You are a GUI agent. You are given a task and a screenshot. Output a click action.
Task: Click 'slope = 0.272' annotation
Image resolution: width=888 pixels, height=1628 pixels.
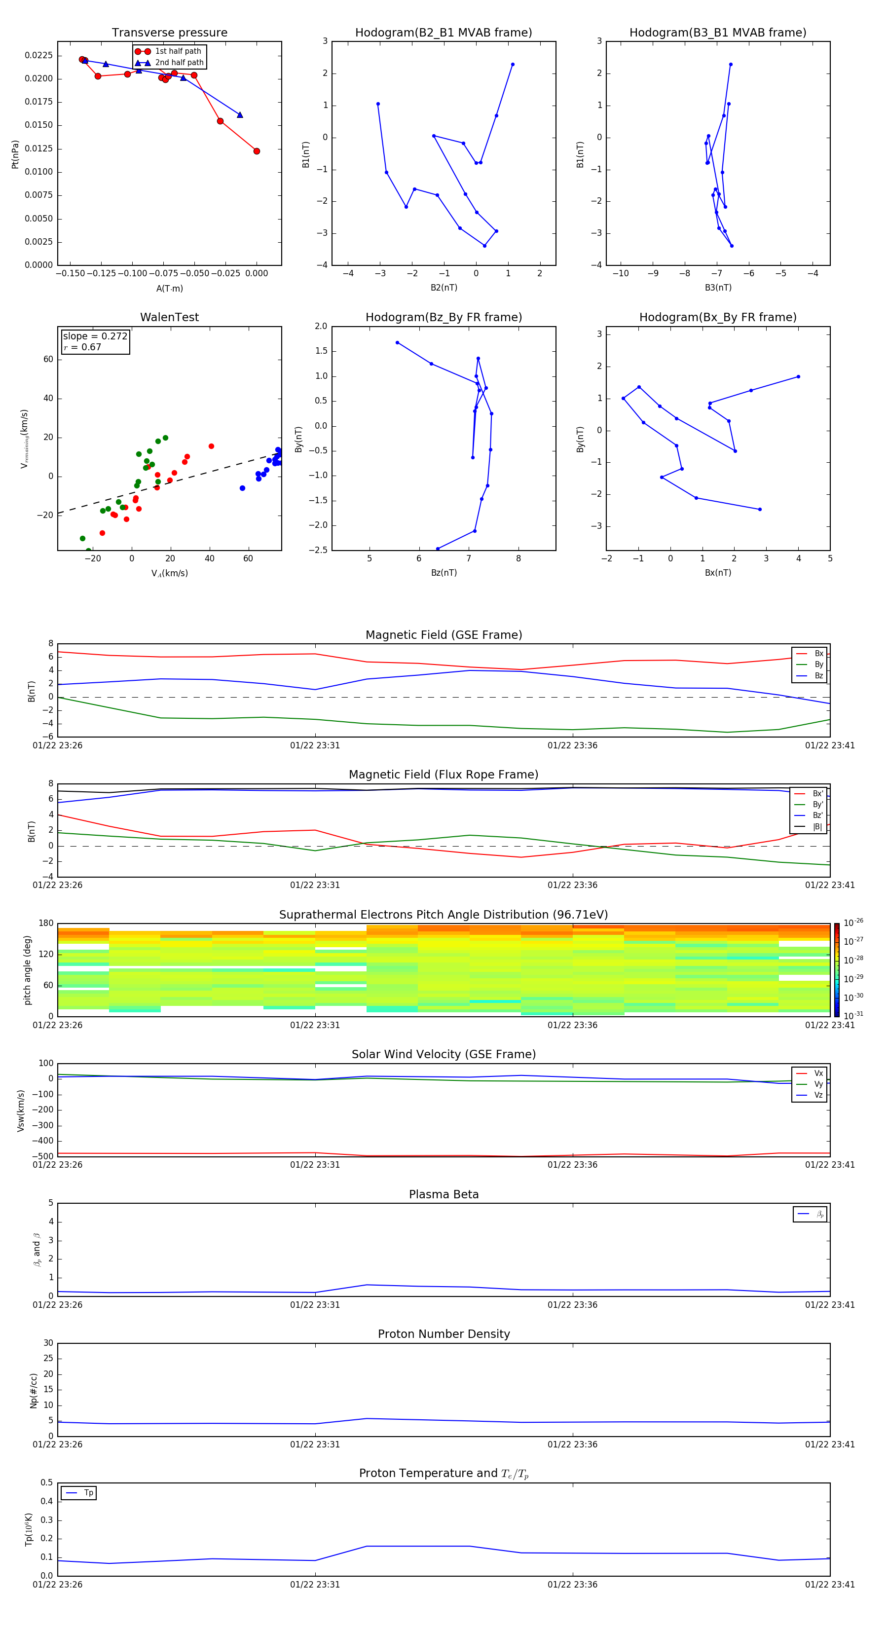(95, 336)
